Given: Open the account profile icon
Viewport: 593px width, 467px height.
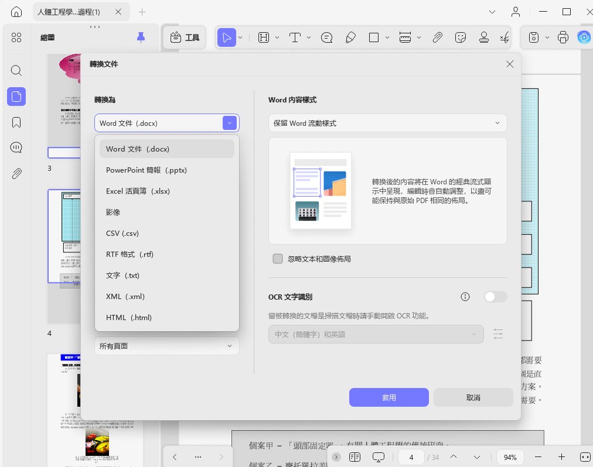Looking at the screenshot, I should [516, 12].
